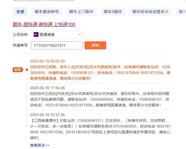Switch to 顺丰上门取件 tab
Viewport: 186px width, 149px height.
pyautogui.click(x=81, y=12)
